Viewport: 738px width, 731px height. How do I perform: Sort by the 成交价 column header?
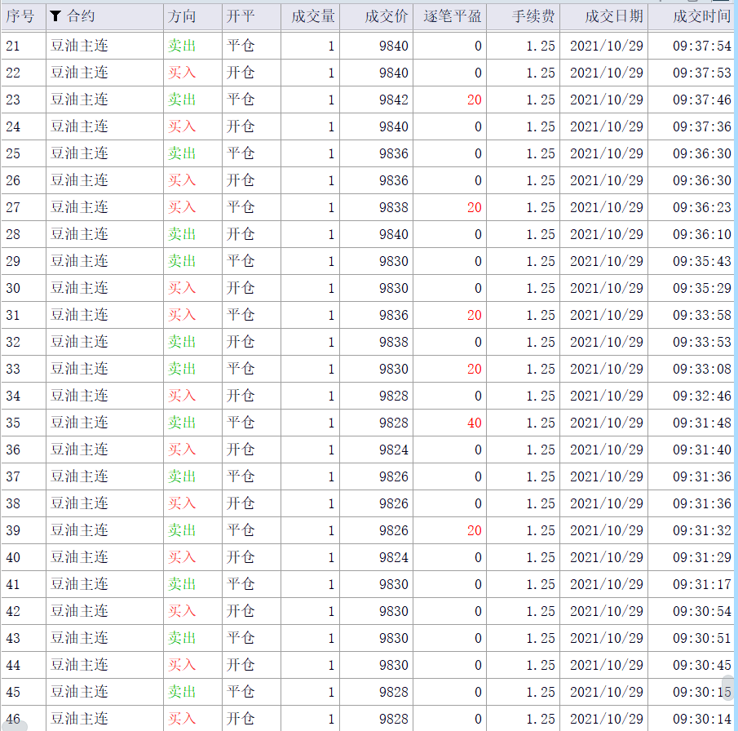[x=387, y=16]
